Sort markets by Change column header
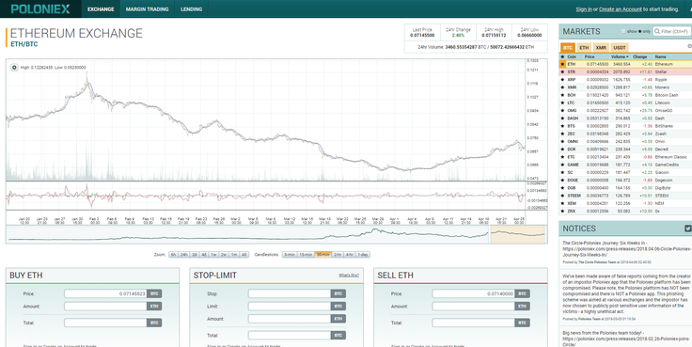This screenshot has height=347, width=692. [x=639, y=57]
